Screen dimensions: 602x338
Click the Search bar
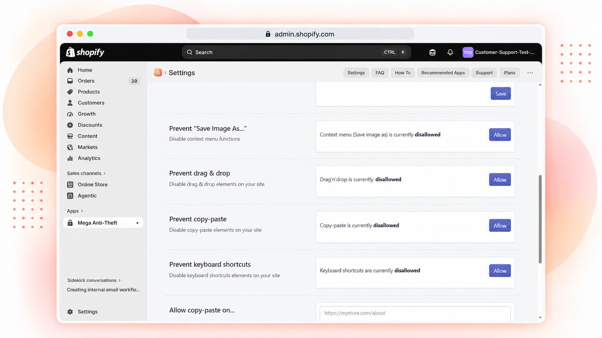296,52
